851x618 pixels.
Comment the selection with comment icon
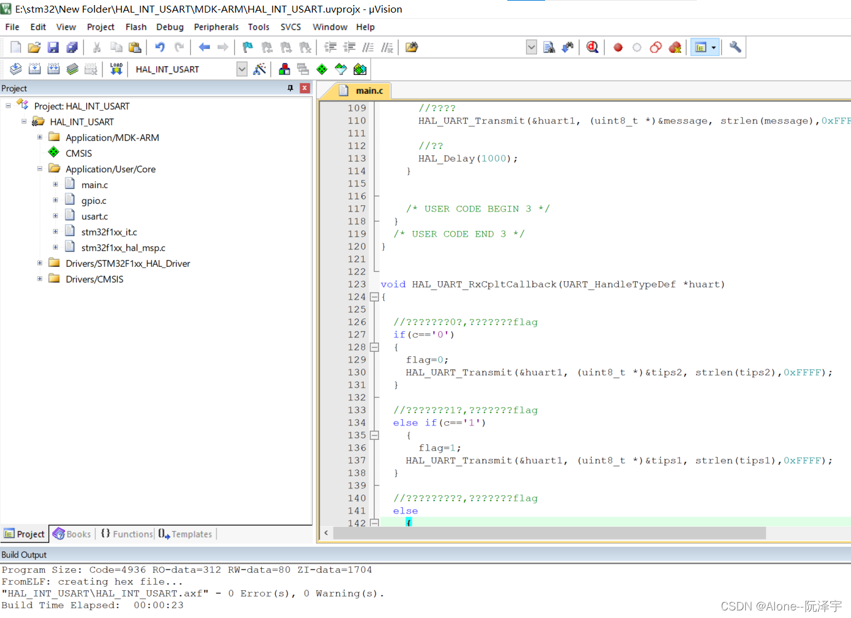(368, 47)
